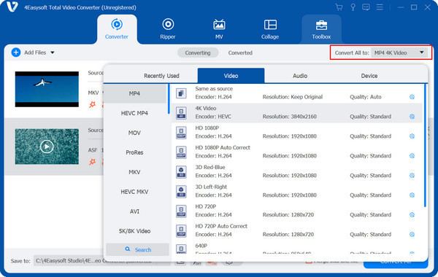Choose HEVC MKV format
This screenshot has height=277, width=438.
coord(134,192)
